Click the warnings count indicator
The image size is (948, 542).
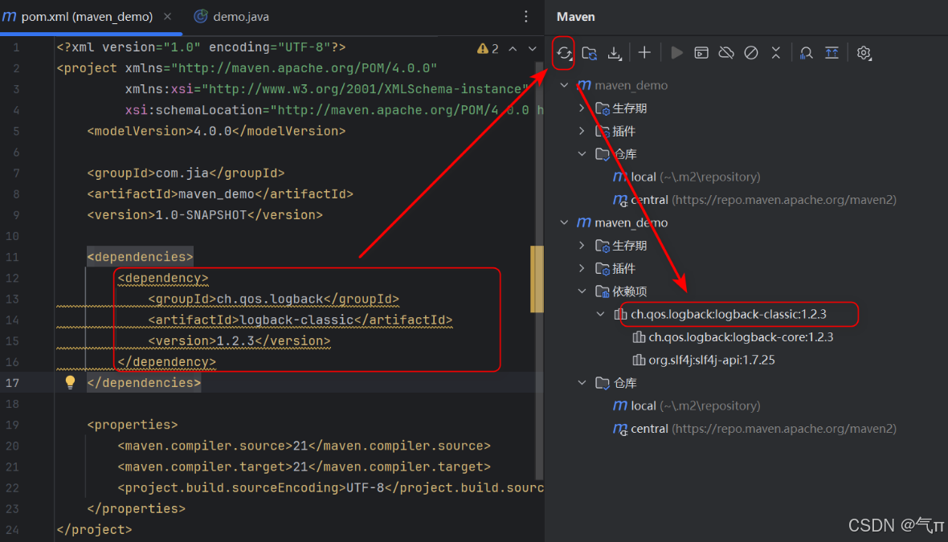click(x=488, y=49)
